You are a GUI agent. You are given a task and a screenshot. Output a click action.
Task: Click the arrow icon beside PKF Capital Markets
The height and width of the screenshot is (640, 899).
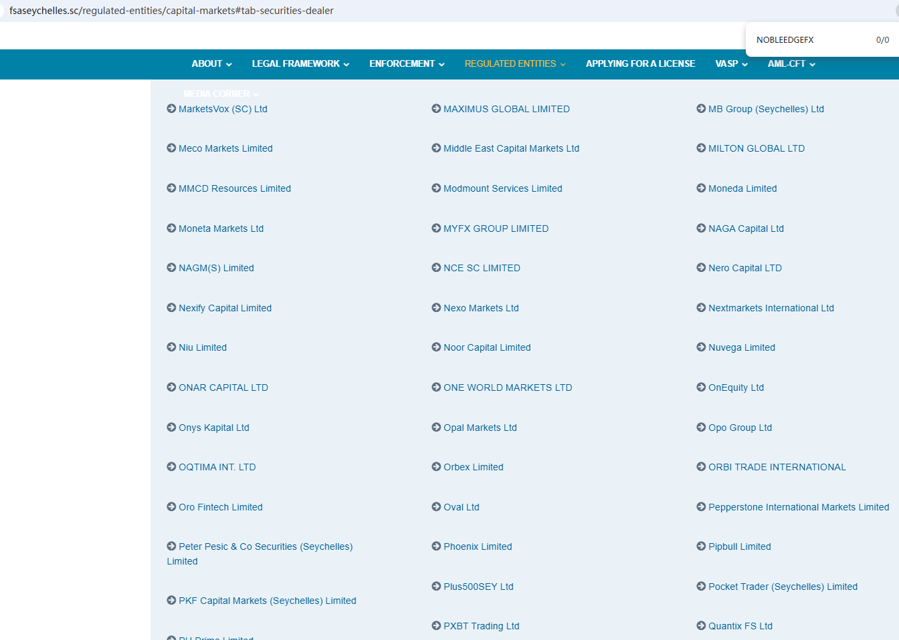pyautogui.click(x=171, y=600)
